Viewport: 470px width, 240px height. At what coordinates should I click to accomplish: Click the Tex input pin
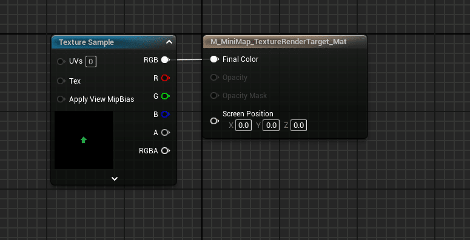pyautogui.click(x=61, y=81)
